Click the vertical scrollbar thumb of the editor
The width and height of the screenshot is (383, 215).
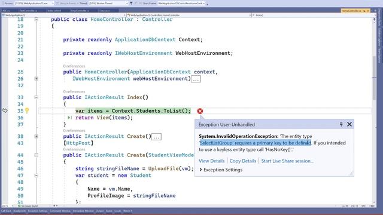tap(374, 78)
